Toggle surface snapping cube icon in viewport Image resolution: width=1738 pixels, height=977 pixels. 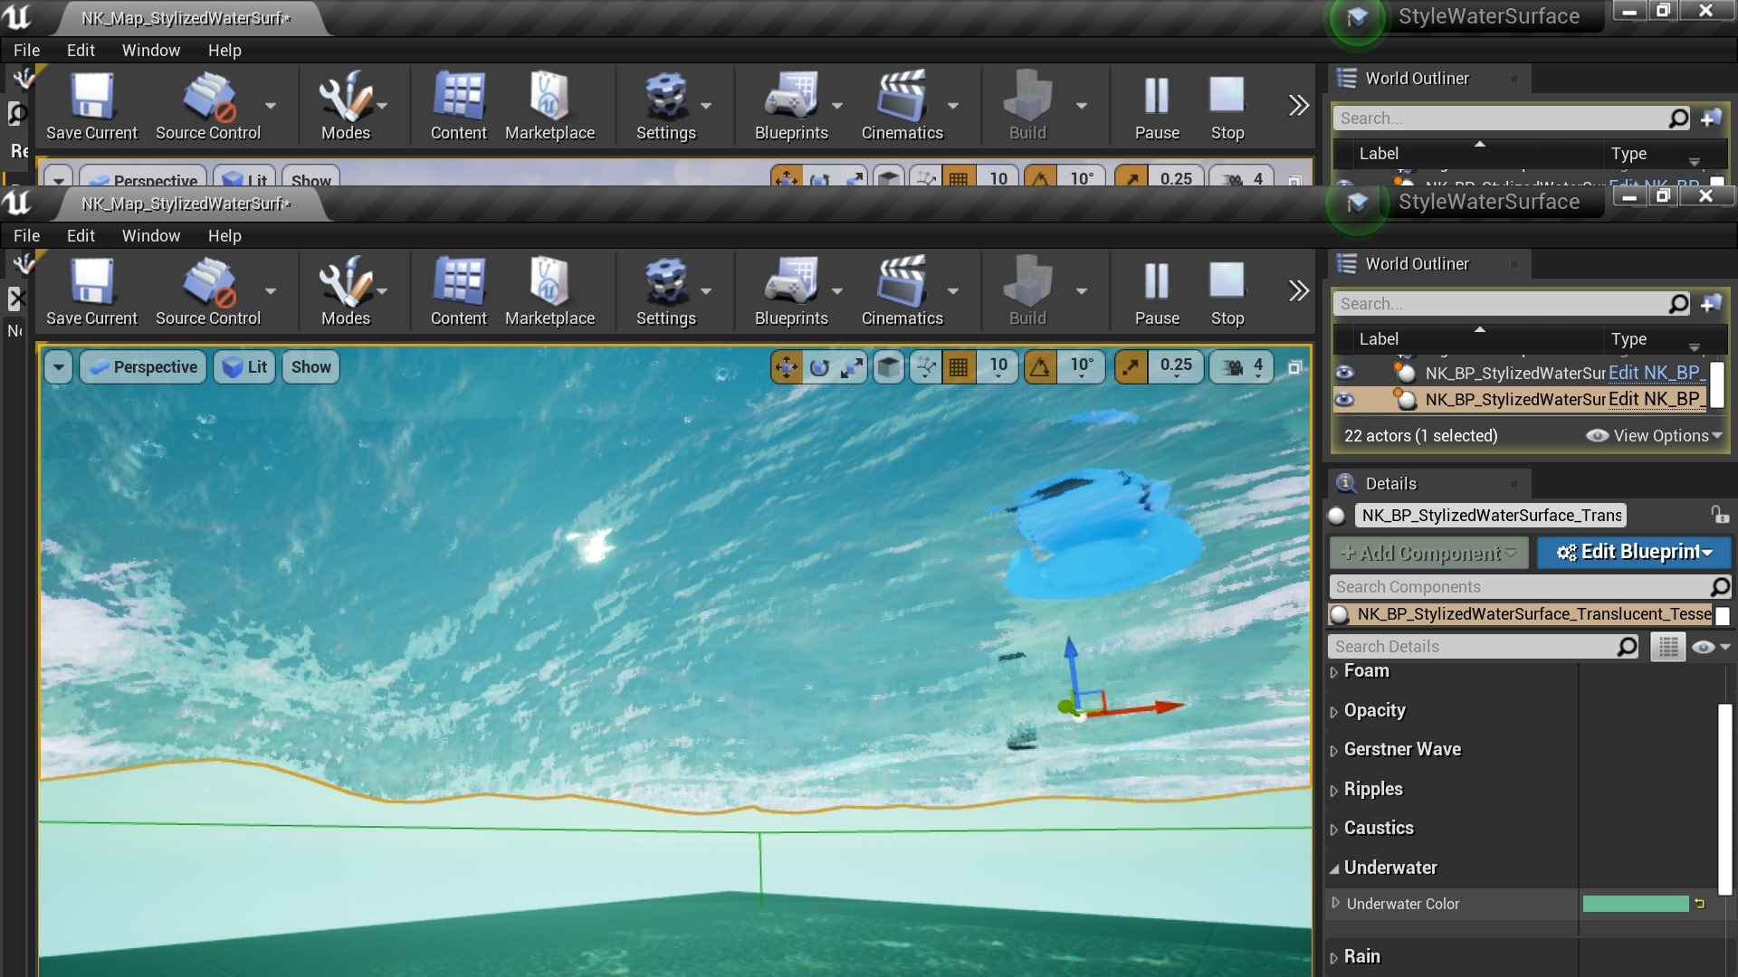pos(890,366)
